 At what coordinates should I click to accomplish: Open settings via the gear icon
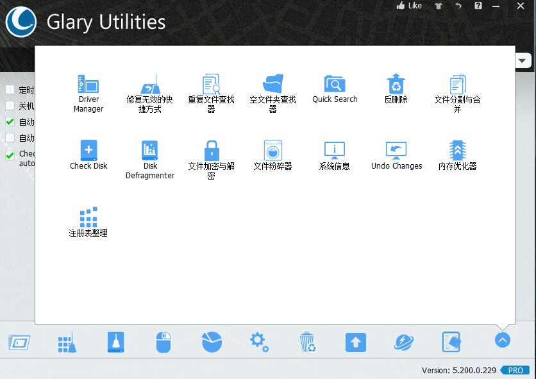(259, 342)
